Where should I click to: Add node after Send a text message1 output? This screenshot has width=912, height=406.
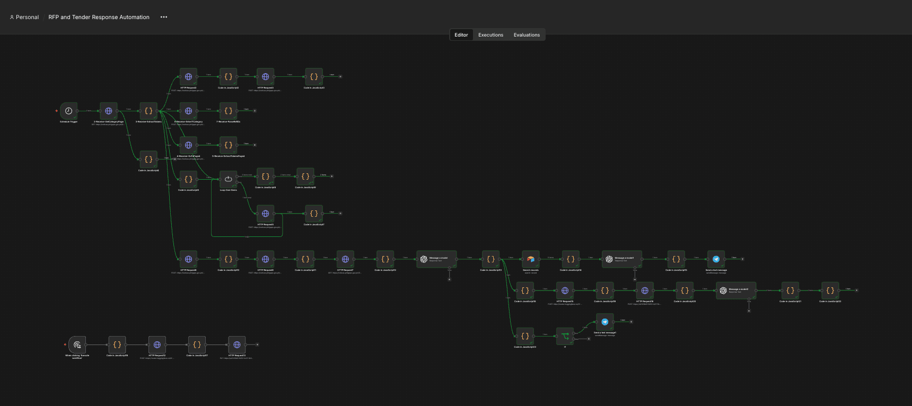coord(631,322)
